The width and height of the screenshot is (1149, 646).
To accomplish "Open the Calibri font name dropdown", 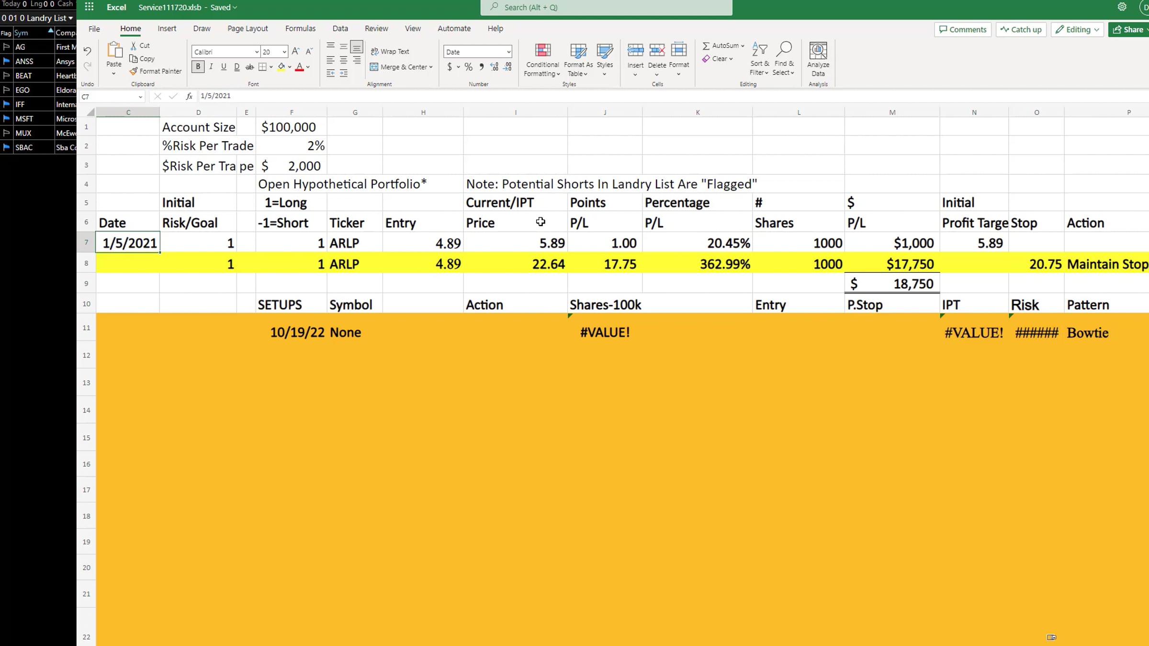I will tap(257, 52).
